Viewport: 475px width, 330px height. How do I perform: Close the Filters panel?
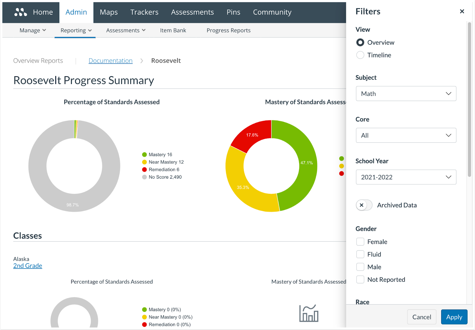[x=462, y=11]
